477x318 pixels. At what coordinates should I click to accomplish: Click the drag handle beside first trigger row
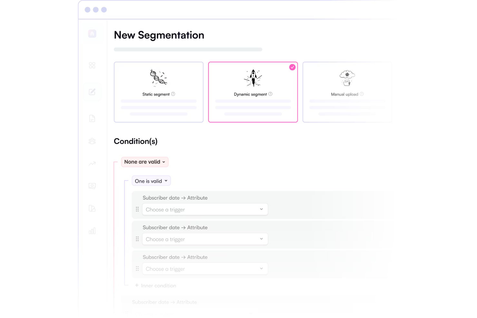tap(137, 209)
